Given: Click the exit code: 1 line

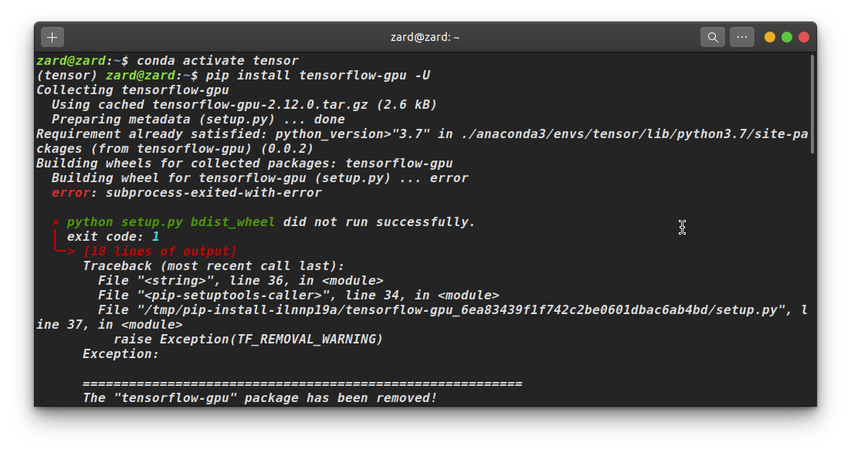Looking at the screenshot, I should (113, 237).
